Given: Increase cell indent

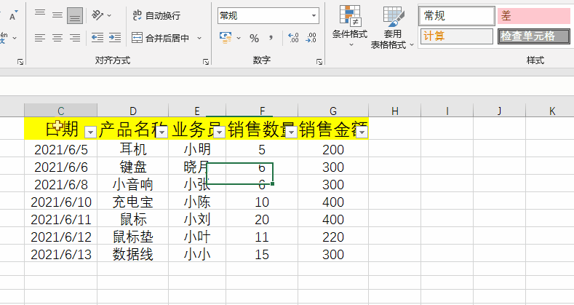Looking at the screenshot, I should point(114,38).
